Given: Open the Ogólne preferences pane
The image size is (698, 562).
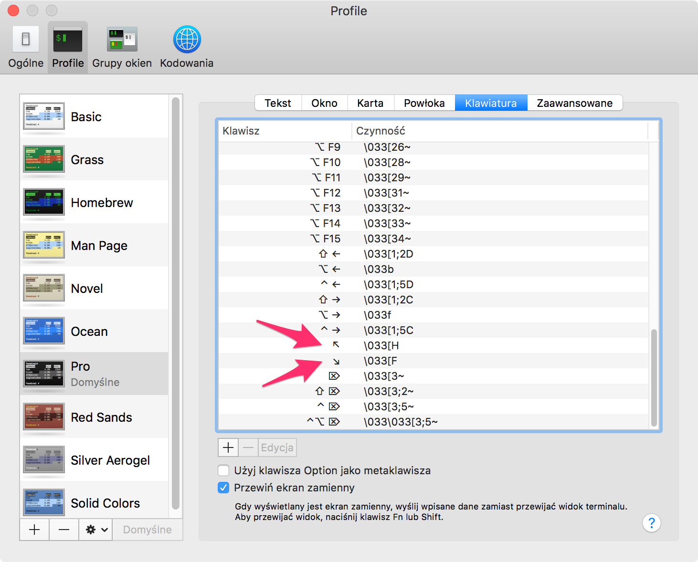Looking at the screenshot, I should click(26, 47).
